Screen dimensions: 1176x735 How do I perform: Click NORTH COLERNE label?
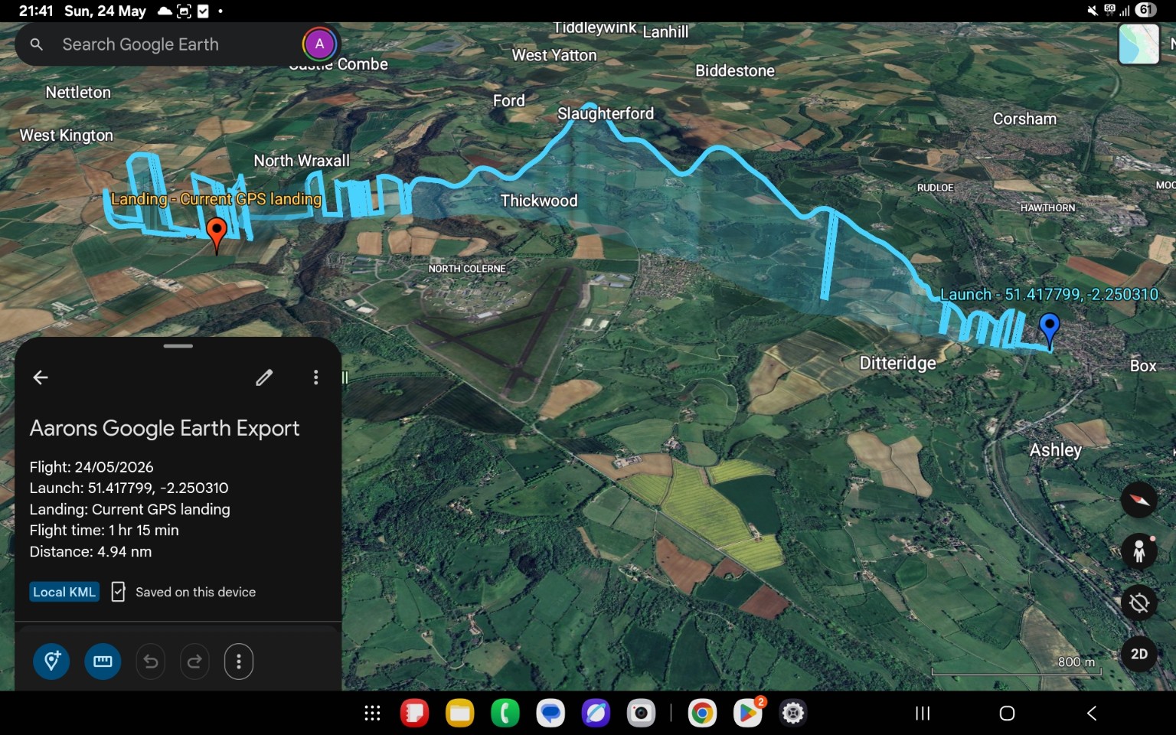[x=467, y=269]
